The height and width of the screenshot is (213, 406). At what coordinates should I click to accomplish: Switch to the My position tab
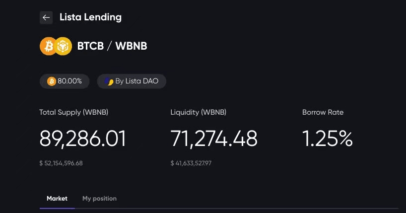[x=99, y=199]
